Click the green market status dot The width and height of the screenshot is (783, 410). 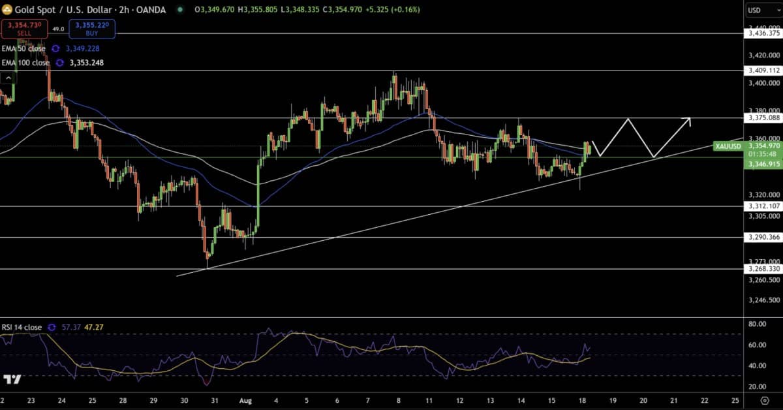(180, 10)
